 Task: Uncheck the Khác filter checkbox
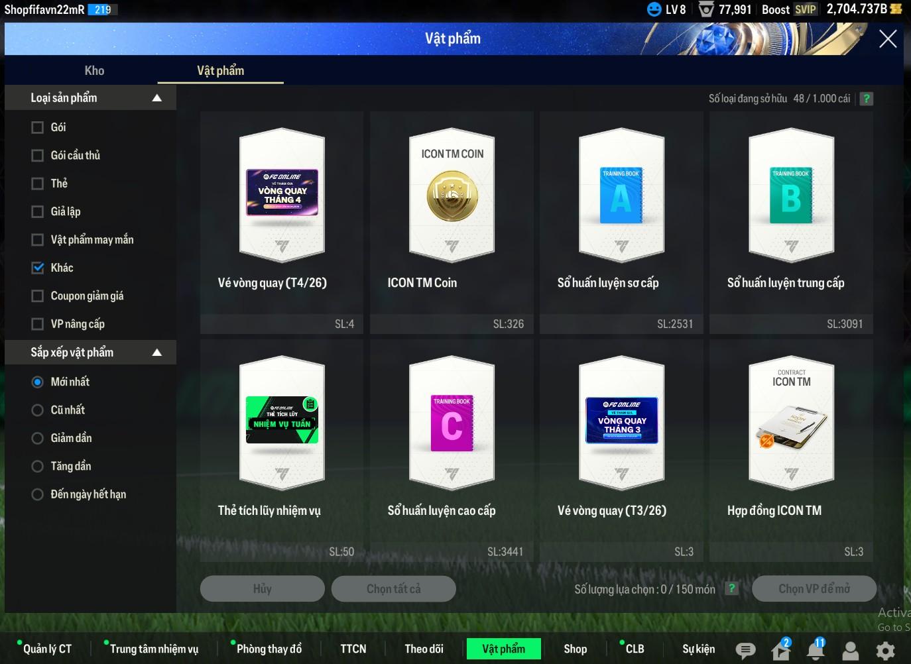coord(38,268)
